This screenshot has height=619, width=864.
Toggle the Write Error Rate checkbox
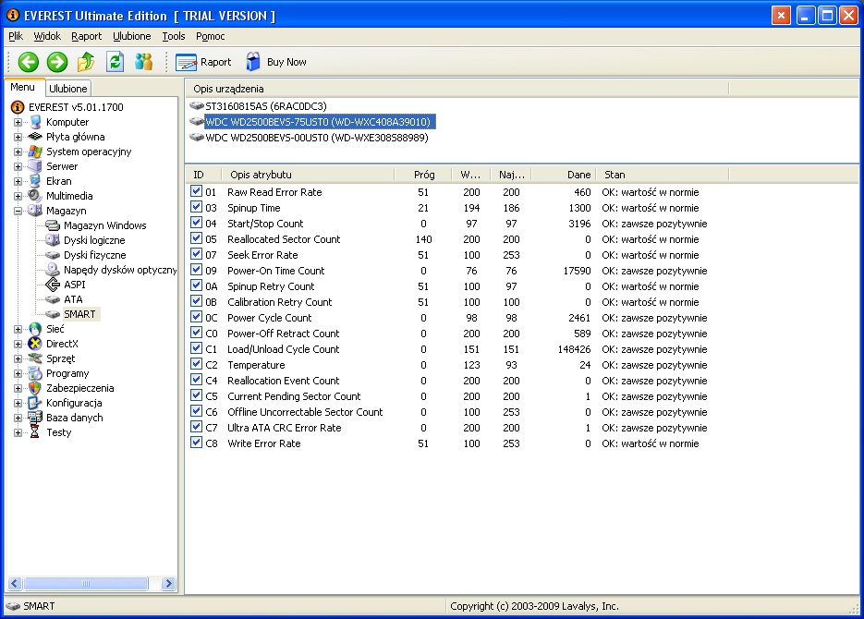[x=196, y=443]
